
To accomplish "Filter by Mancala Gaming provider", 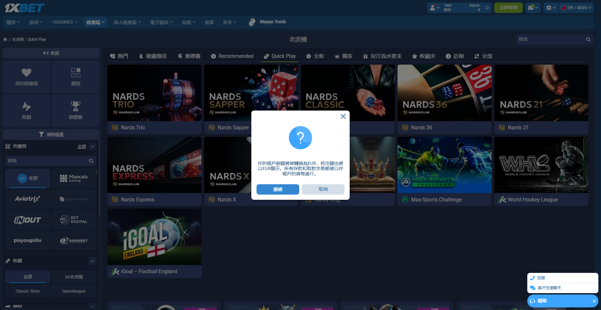I will [74, 178].
